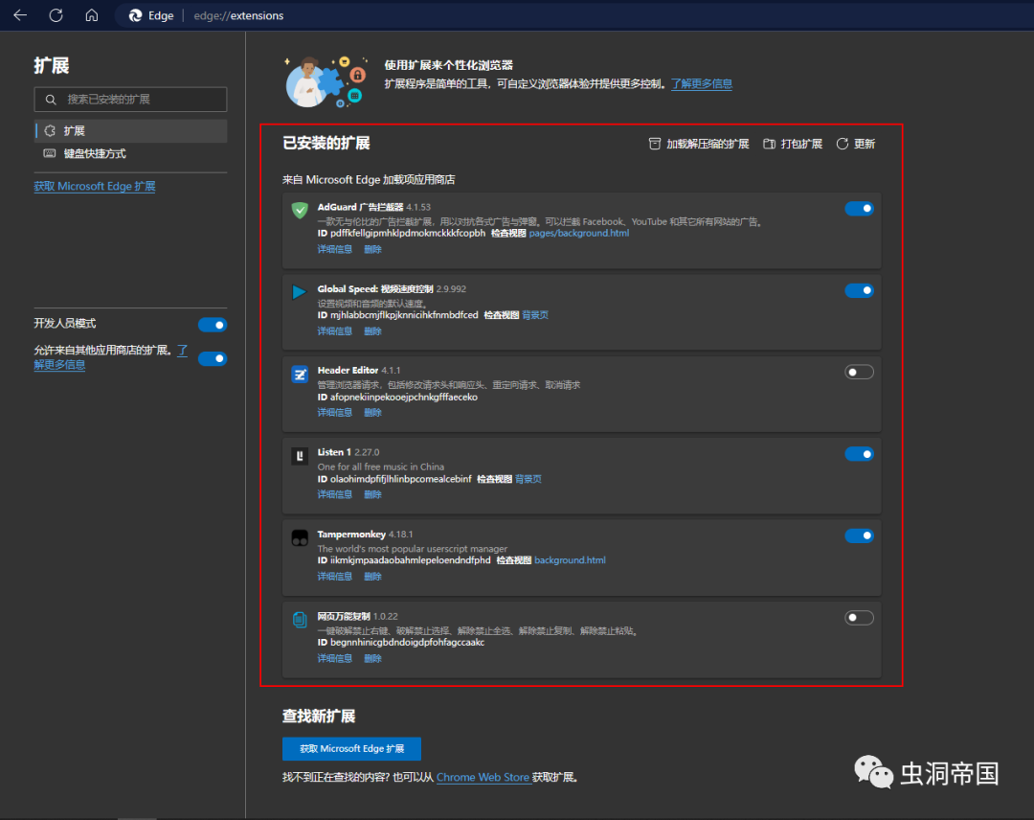Disable the AdGuard extension toggle
Viewport: 1034px width, 820px height.
coord(859,209)
